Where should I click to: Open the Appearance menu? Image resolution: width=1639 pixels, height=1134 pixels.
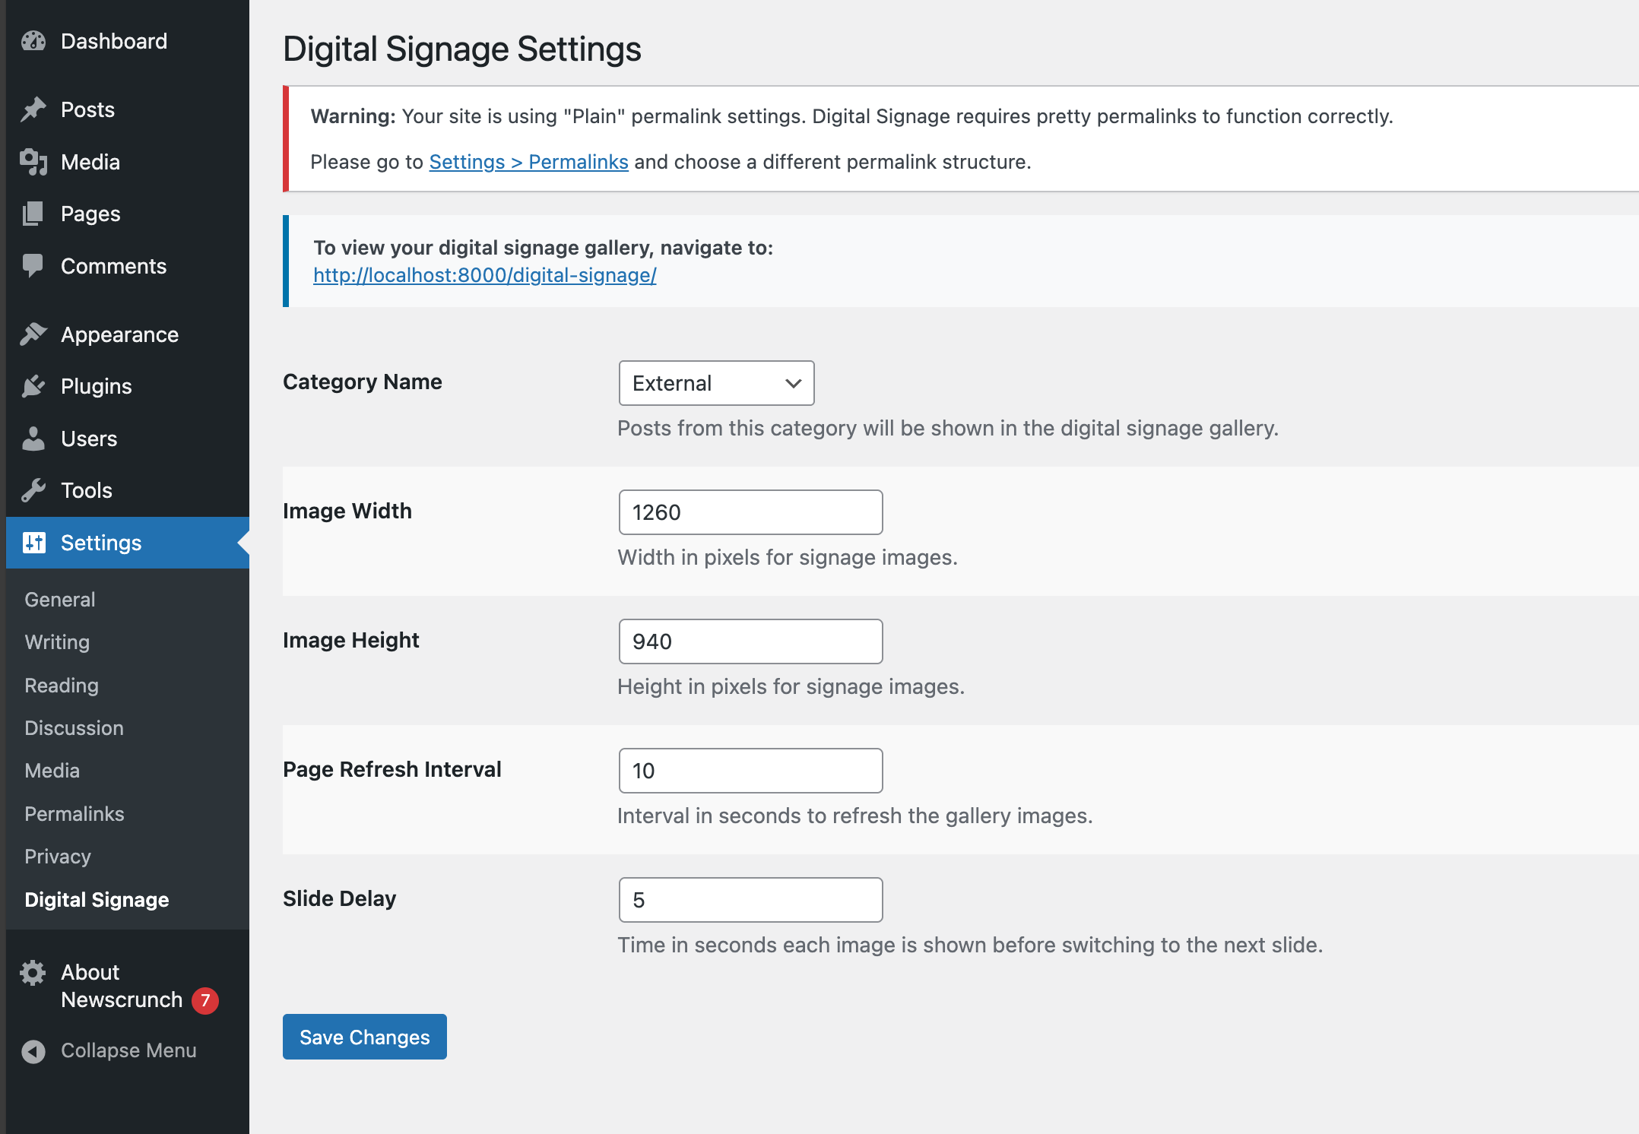(128, 334)
